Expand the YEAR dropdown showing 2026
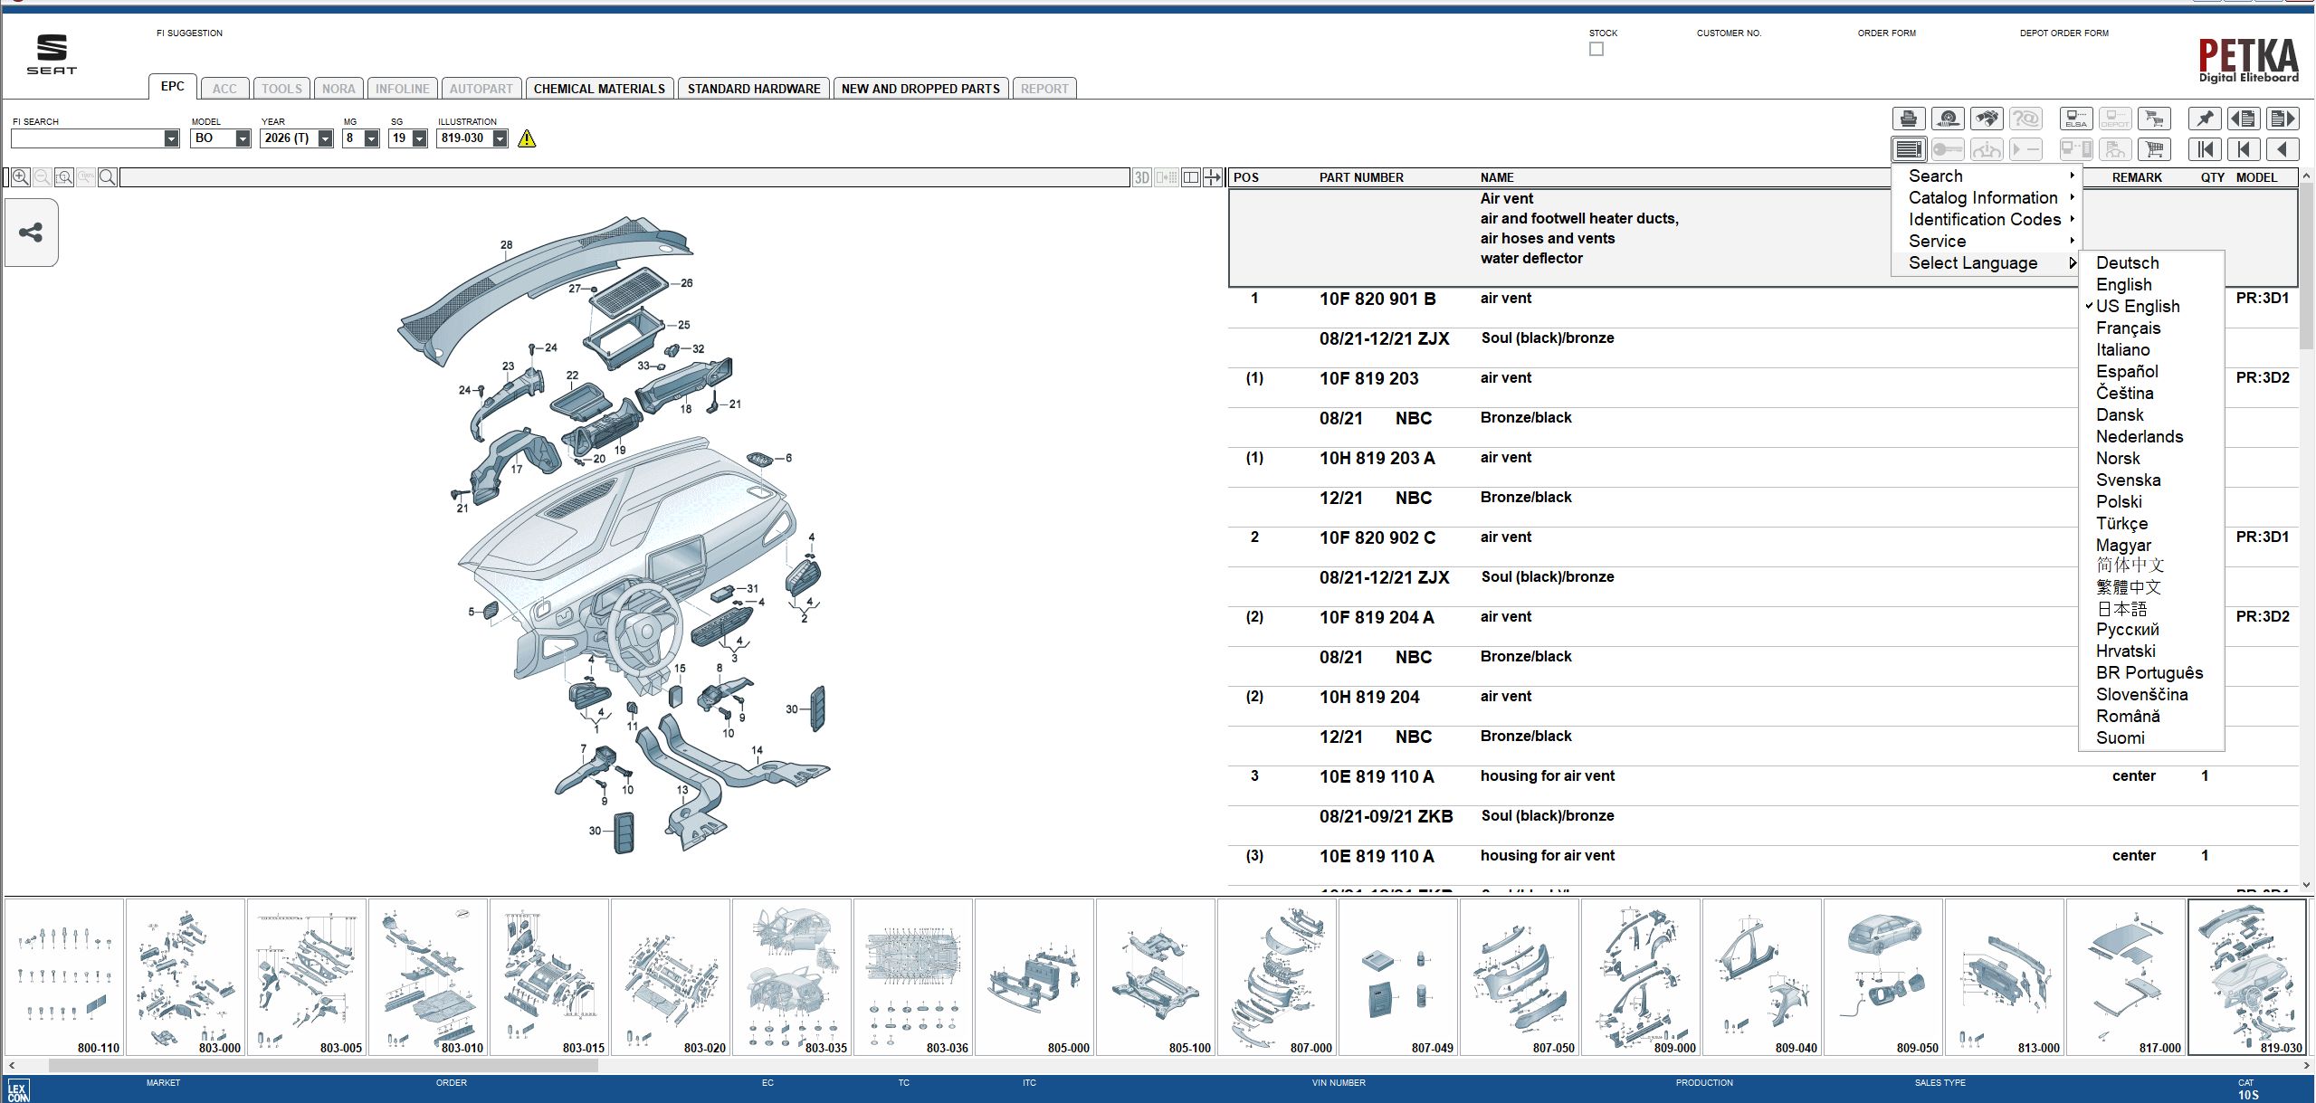This screenshot has height=1103, width=2316. tap(326, 138)
